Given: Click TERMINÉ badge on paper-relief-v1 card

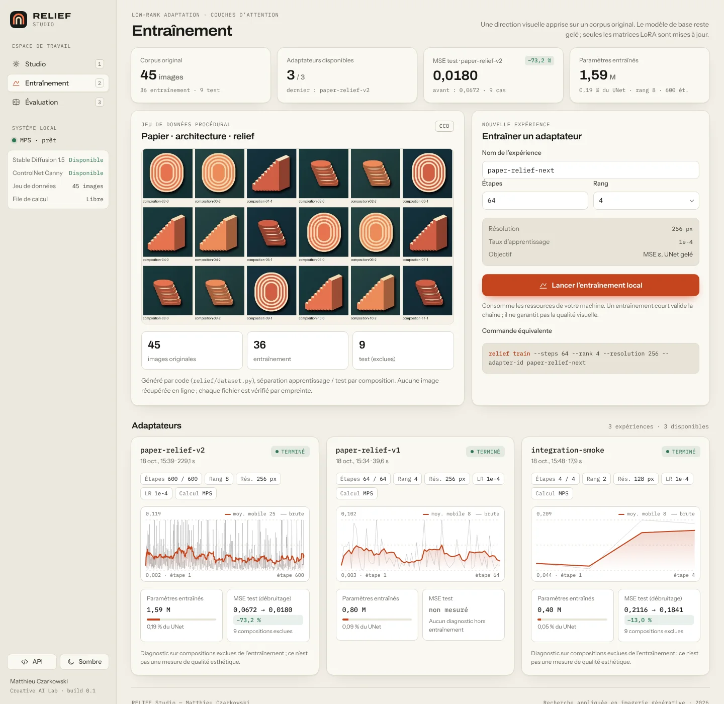Looking at the screenshot, I should tap(485, 452).
